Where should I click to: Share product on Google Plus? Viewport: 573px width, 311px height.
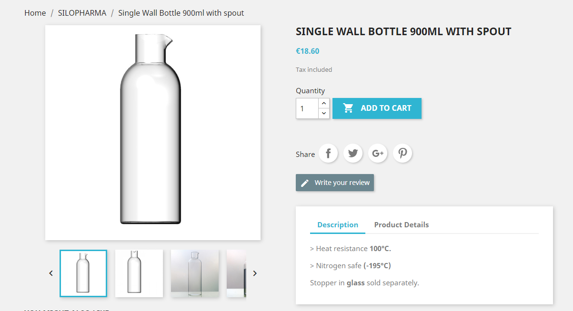378,154
